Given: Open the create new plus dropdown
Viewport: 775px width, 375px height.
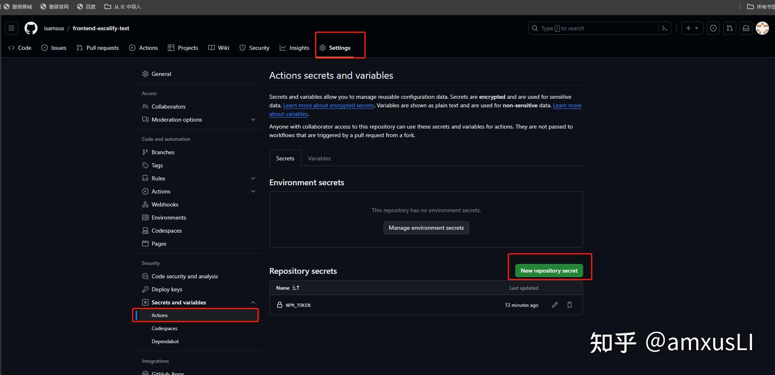Looking at the screenshot, I should (x=692, y=28).
